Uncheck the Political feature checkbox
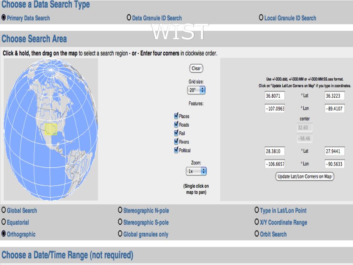This screenshot has height=265, width=353. 176,150
